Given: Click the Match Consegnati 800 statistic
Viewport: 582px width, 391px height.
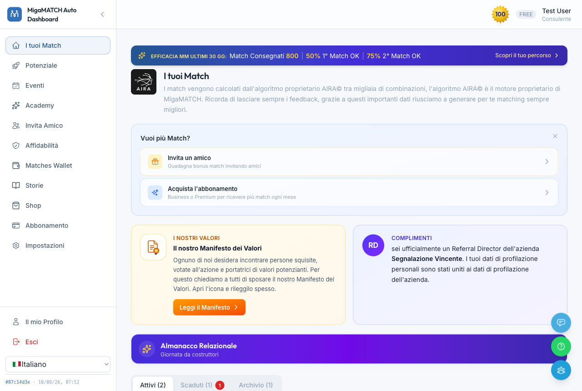Looking at the screenshot, I should (264, 56).
